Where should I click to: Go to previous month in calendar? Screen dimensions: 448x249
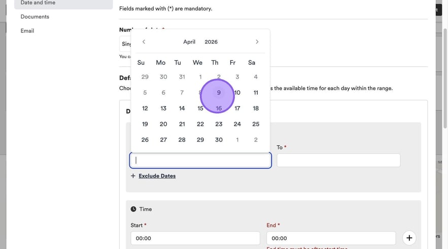[144, 42]
